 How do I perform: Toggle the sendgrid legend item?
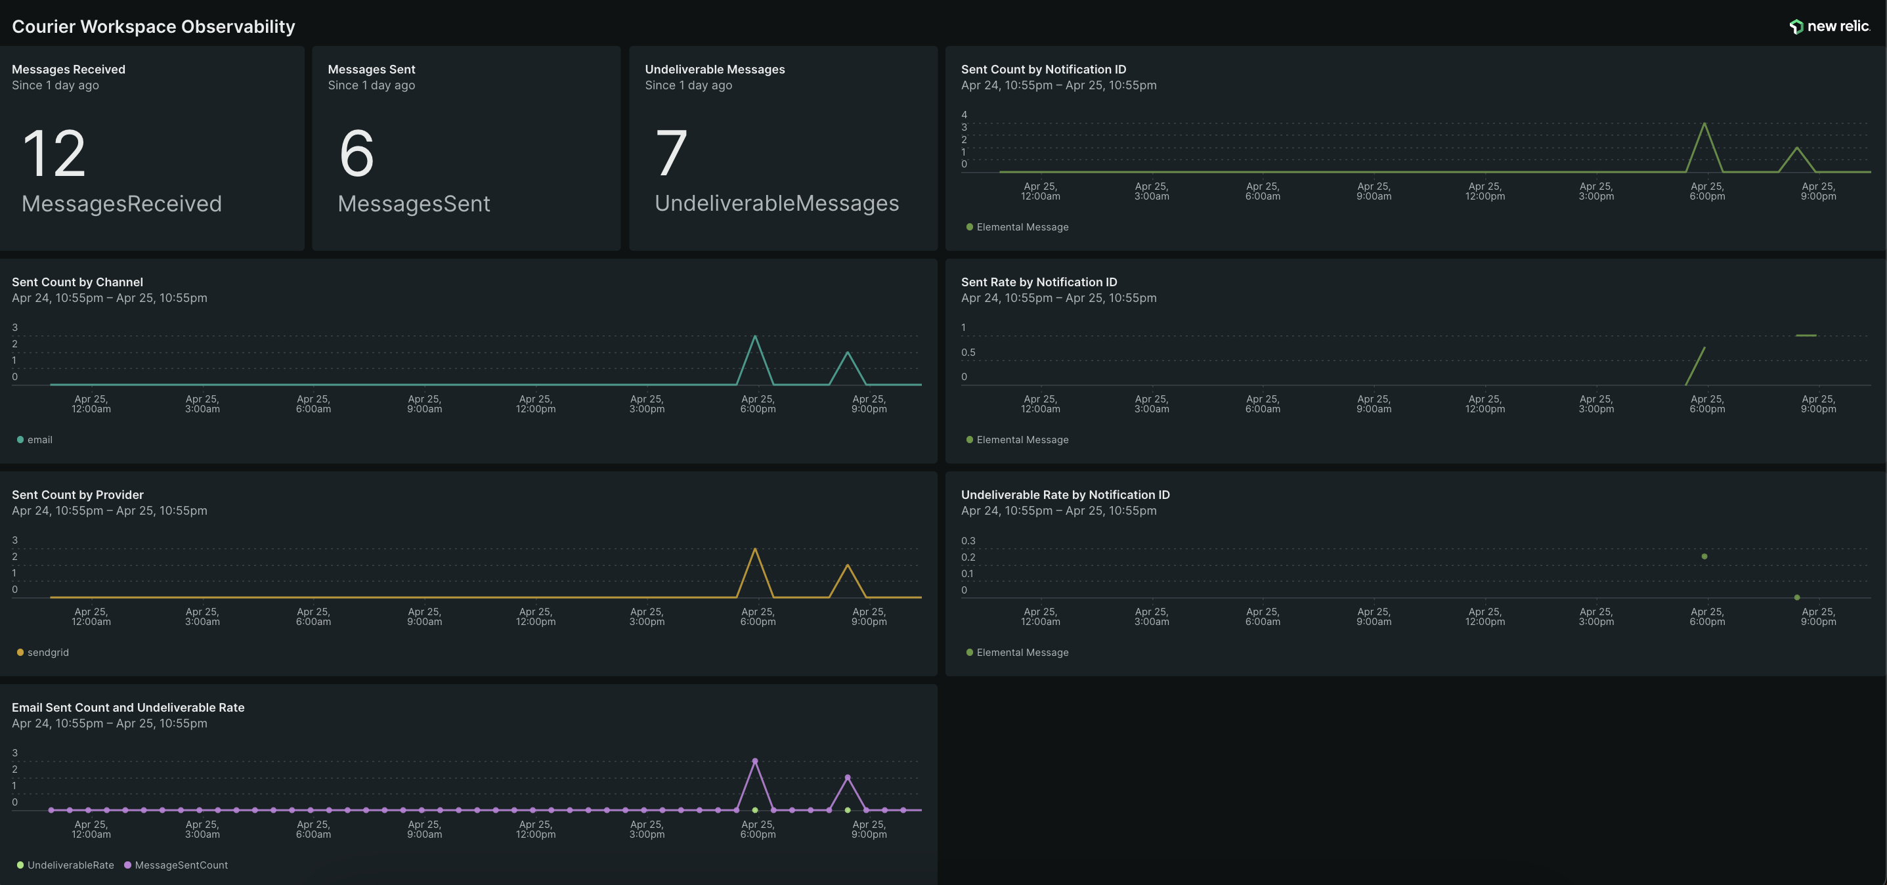click(43, 652)
